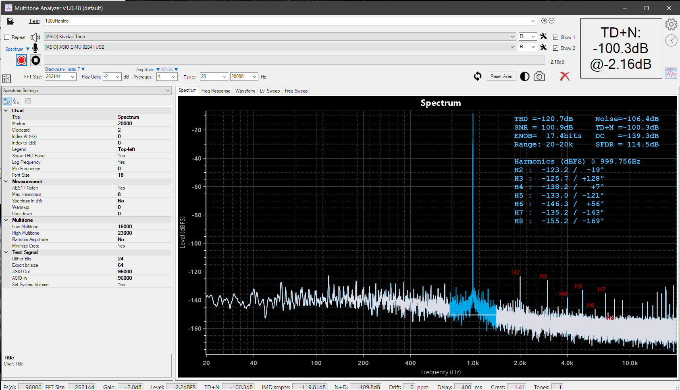Click the plus add test icon
This screenshot has height=390, width=680.
pos(544,21)
